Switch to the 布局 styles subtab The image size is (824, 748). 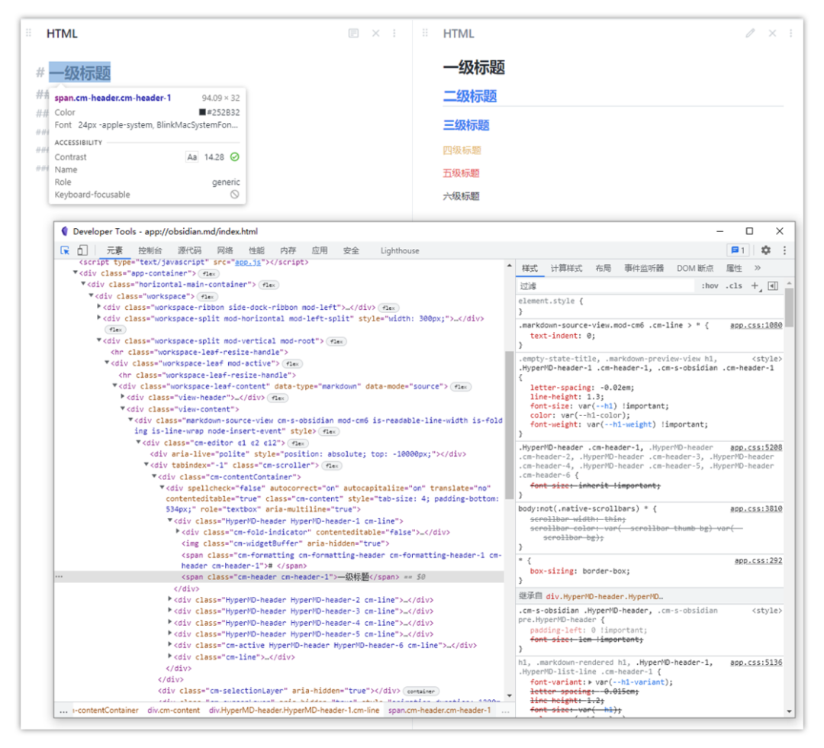(604, 268)
